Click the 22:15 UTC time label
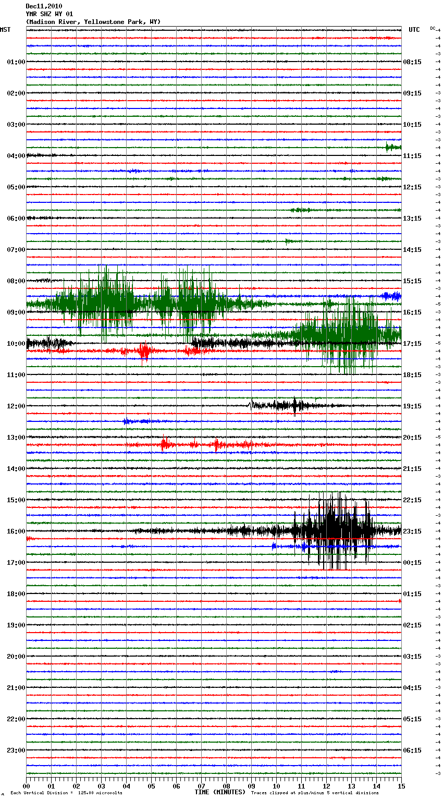443x800 pixels. click(x=412, y=500)
